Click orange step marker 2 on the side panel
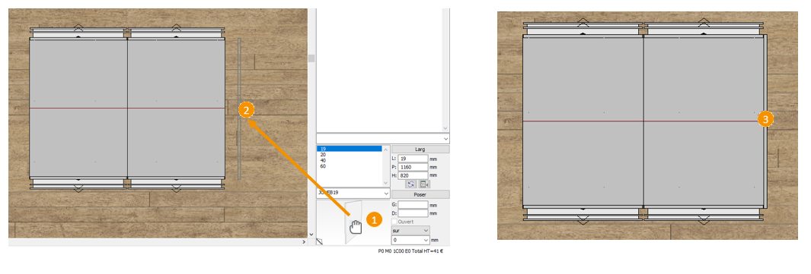811x274 pixels. (x=246, y=109)
